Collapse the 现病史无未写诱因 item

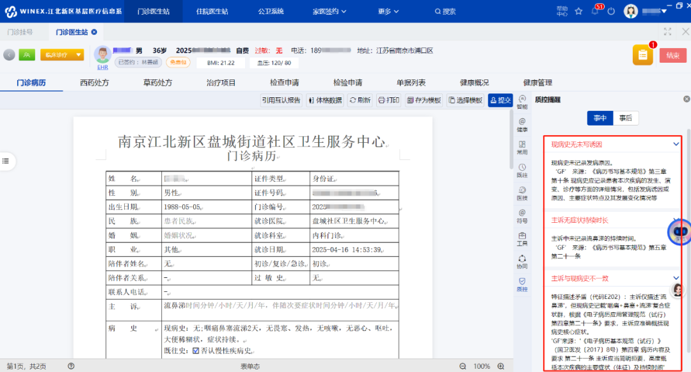click(676, 144)
